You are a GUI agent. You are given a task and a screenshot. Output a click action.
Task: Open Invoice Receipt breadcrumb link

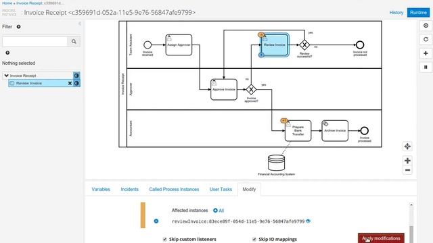[x=29, y=3]
